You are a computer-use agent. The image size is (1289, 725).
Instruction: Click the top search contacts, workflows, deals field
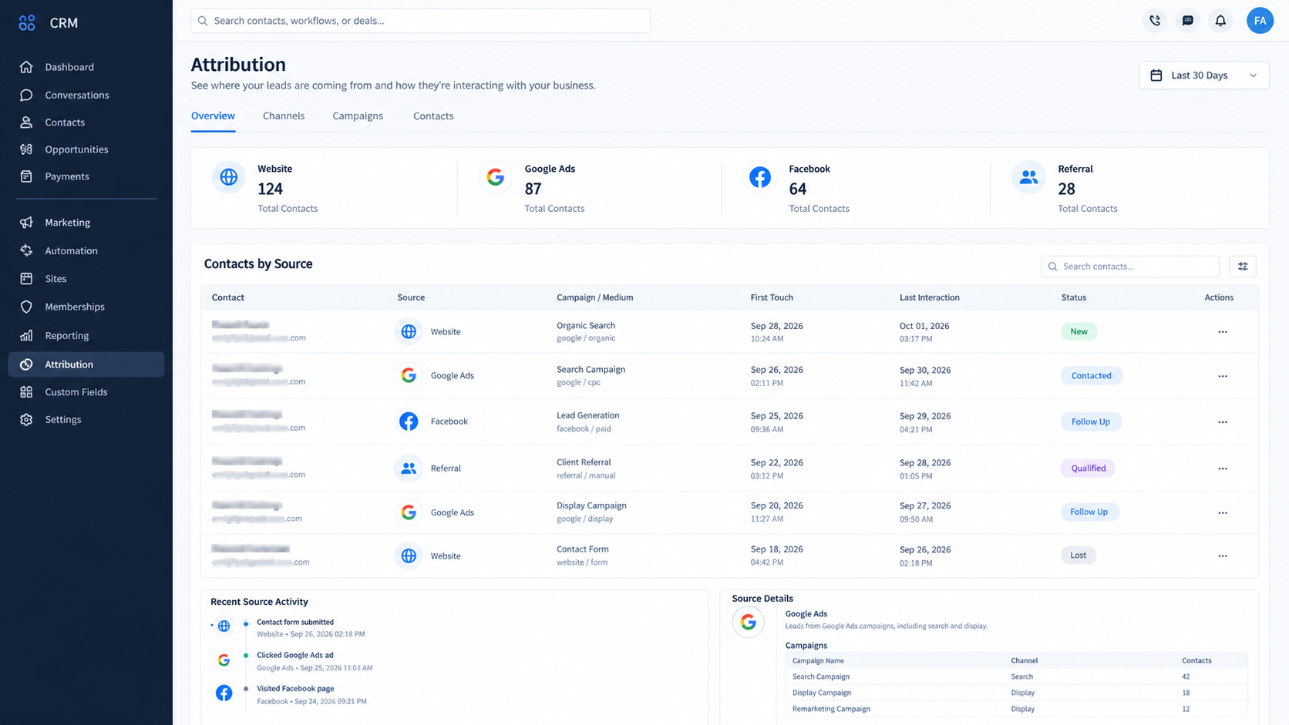coord(420,21)
